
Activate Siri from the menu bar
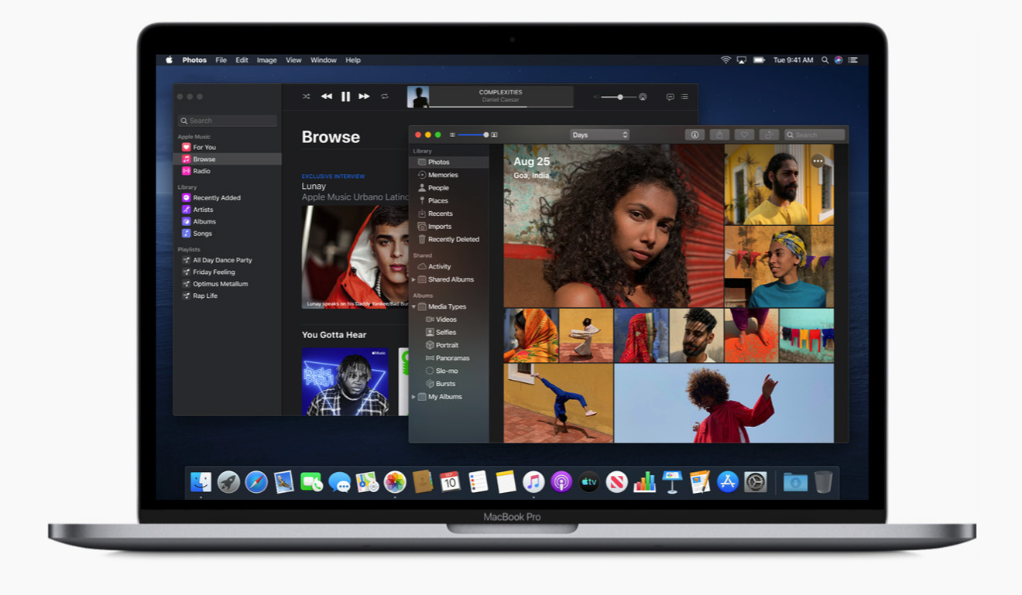[x=839, y=60]
